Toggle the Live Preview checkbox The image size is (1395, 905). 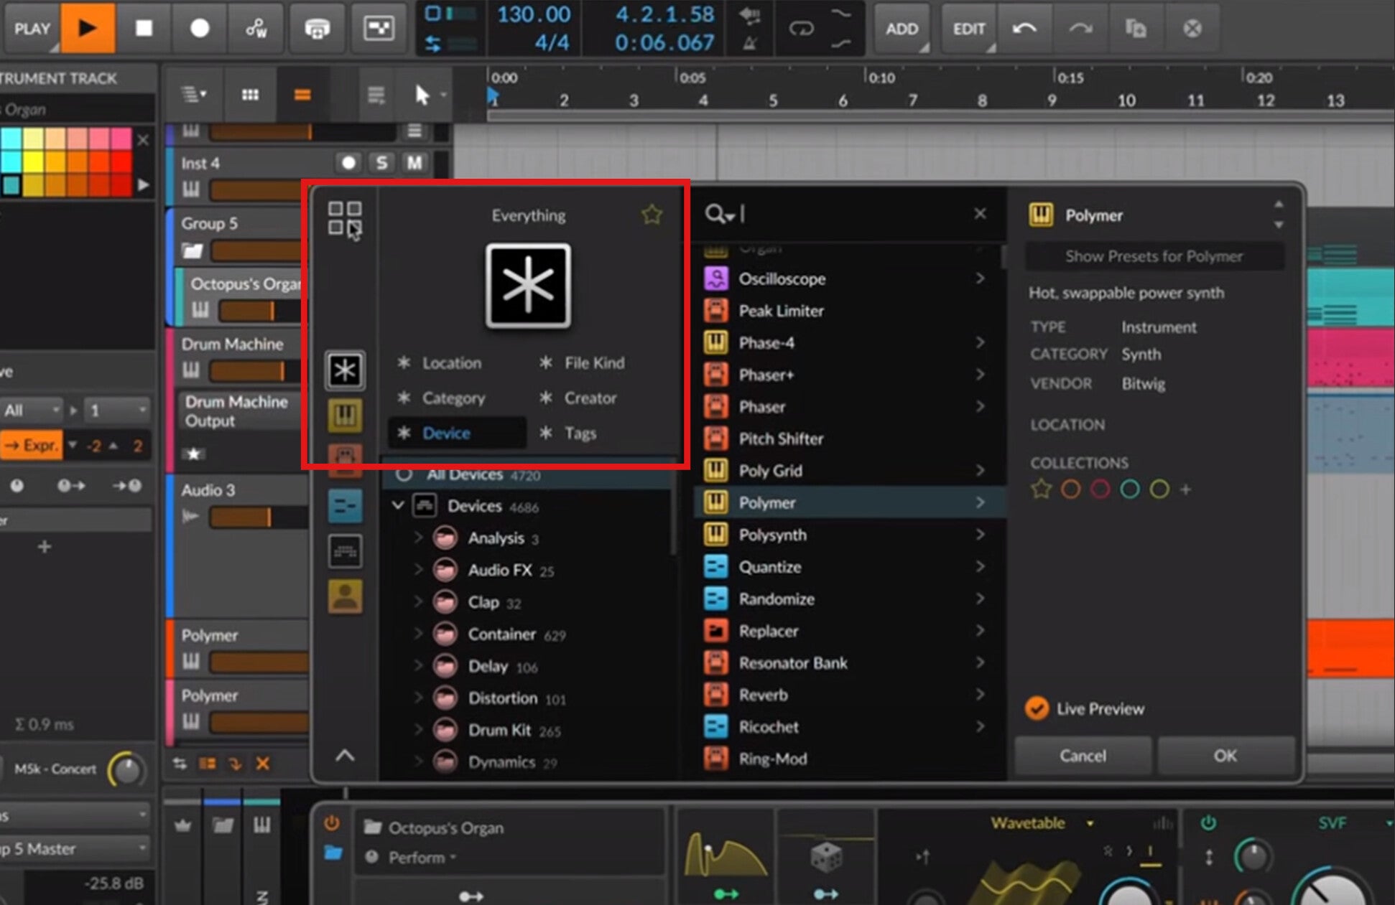1037,708
